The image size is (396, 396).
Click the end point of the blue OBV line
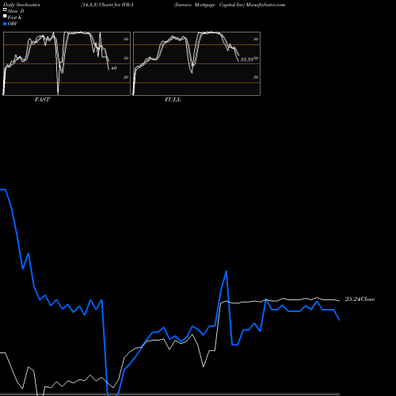pyautogui.click(x=339, y=320)
